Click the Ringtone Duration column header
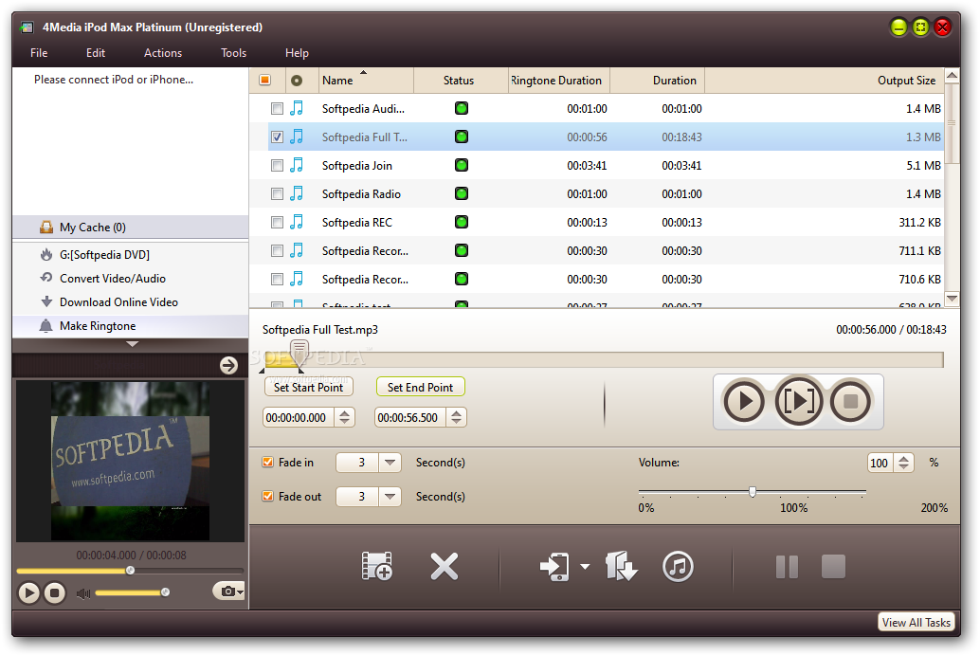980x656 pixels. coord(559,81)
